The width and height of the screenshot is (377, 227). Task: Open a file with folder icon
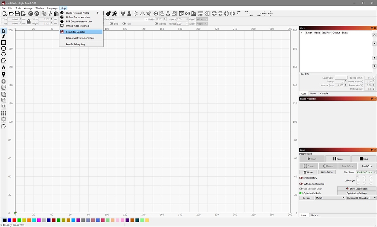point(11,14)
